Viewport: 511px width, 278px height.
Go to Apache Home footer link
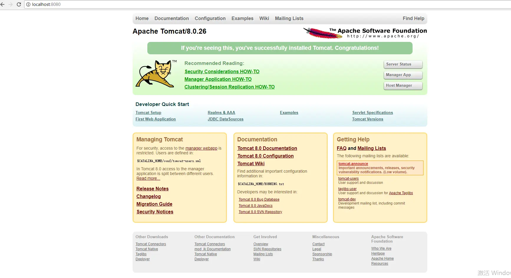pos(383,259)
